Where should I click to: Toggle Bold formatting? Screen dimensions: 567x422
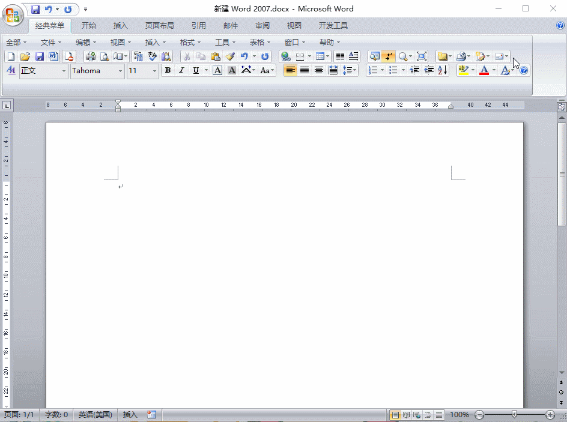point(168,70)
